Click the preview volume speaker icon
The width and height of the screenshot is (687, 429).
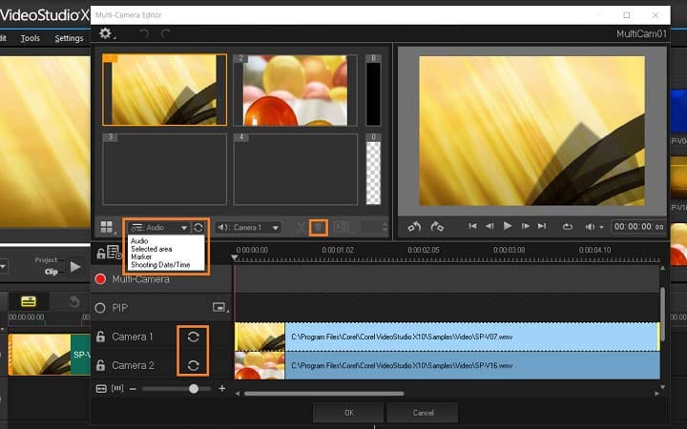tap(590, 226)
